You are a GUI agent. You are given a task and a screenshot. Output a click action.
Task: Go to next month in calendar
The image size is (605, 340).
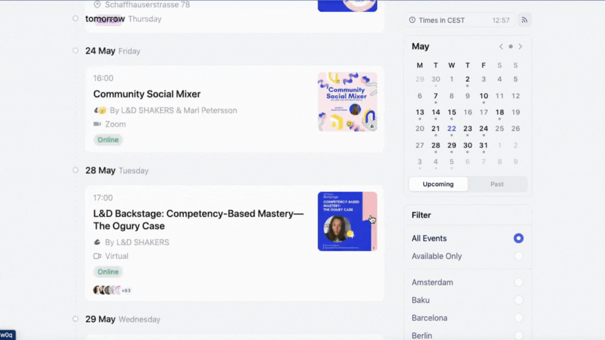coord(520,47)
